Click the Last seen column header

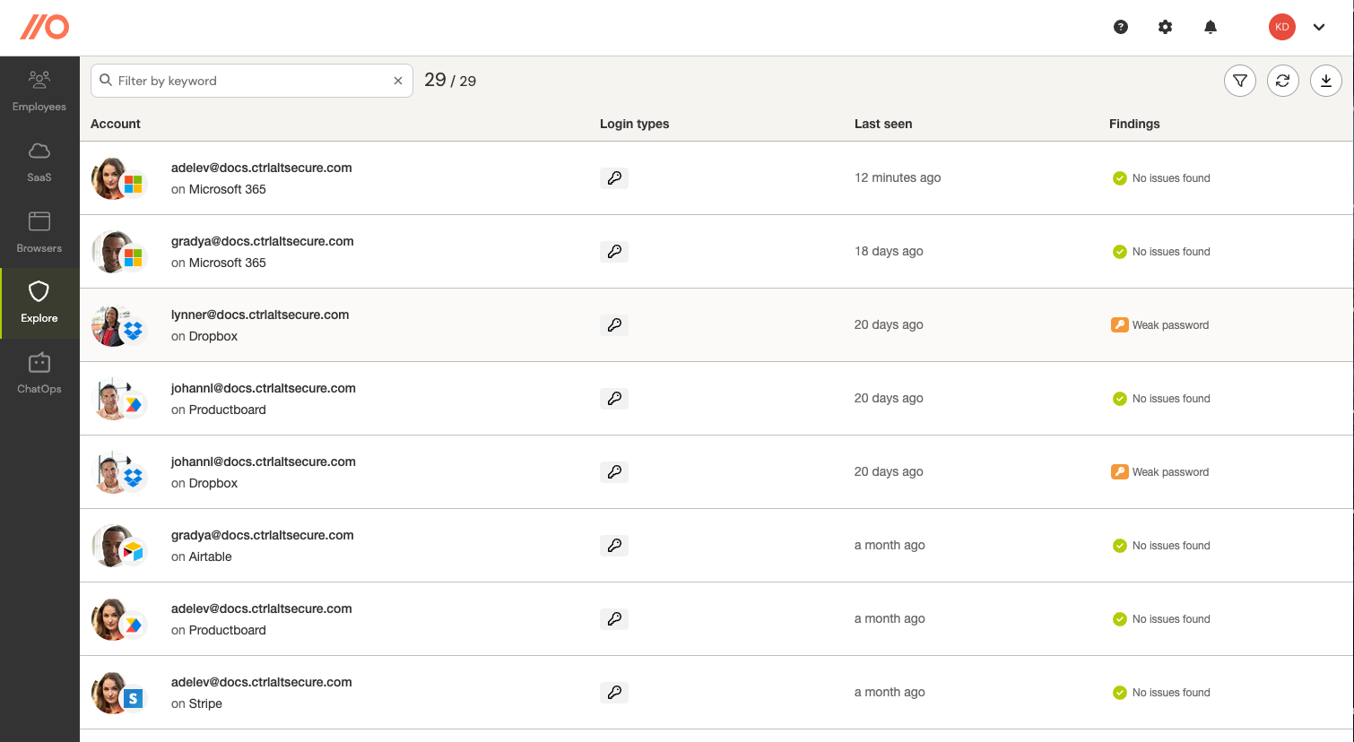tap(882, 124)
